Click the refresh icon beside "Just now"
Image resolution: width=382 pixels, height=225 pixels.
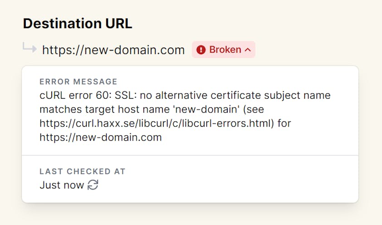pyautogui.click(x=93, y=185)
